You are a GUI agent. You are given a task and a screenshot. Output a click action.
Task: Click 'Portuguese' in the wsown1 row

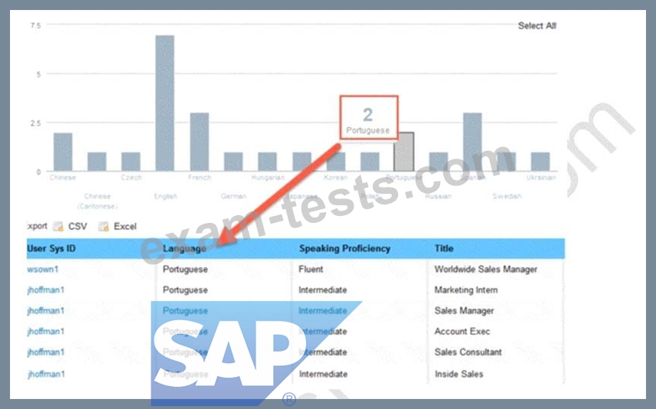pyautogui.click(x=185, y=269)
